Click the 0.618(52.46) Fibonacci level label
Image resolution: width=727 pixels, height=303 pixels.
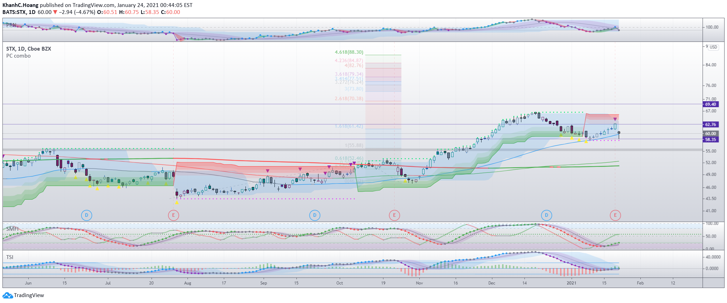[x=349, y=158]
